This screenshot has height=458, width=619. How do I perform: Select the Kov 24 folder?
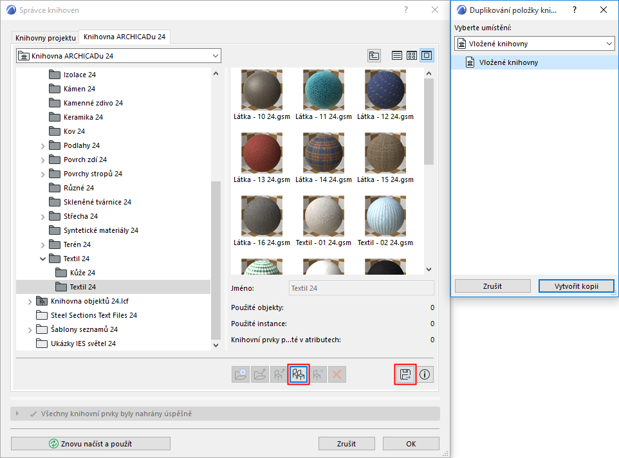click(67, 131)
